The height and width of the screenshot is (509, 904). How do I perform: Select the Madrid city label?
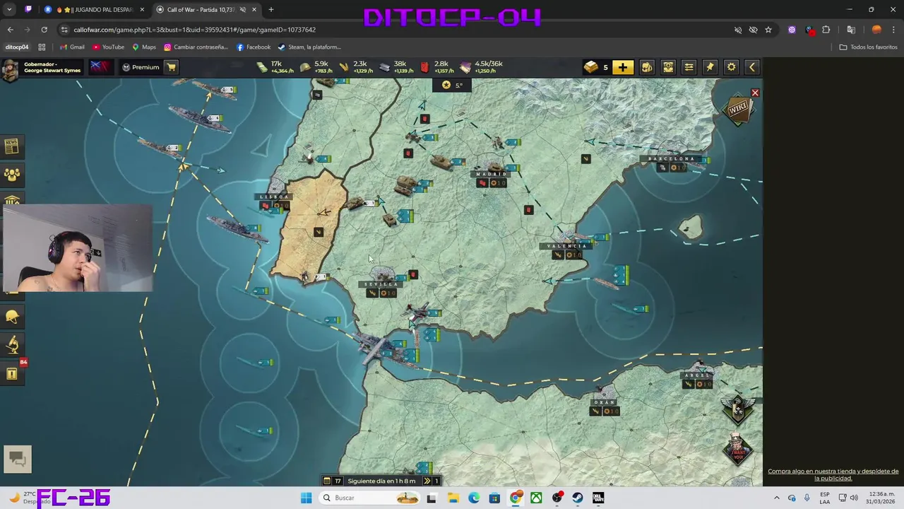coord(492,174)
